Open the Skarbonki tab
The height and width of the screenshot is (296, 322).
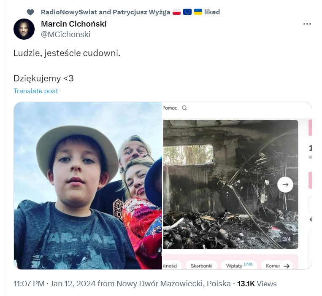(201, 266)
